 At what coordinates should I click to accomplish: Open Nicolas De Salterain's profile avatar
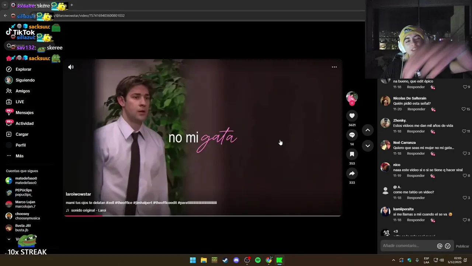(385, 101)
